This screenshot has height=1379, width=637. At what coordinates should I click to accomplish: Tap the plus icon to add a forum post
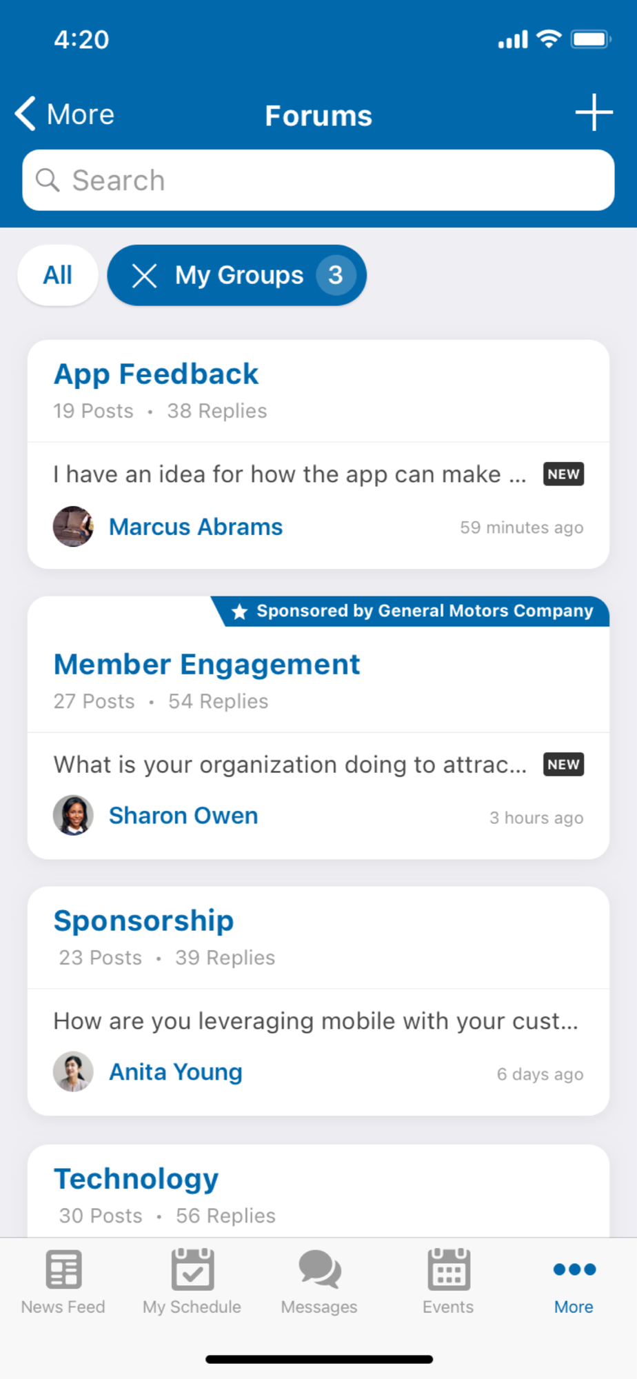pos(594,113)
